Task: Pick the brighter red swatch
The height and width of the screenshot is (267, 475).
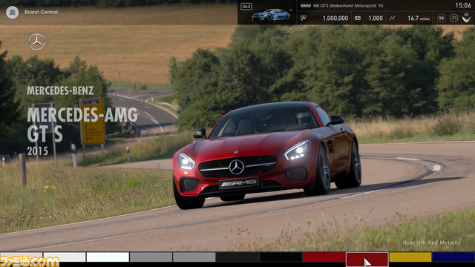Action: pos(324,257)
